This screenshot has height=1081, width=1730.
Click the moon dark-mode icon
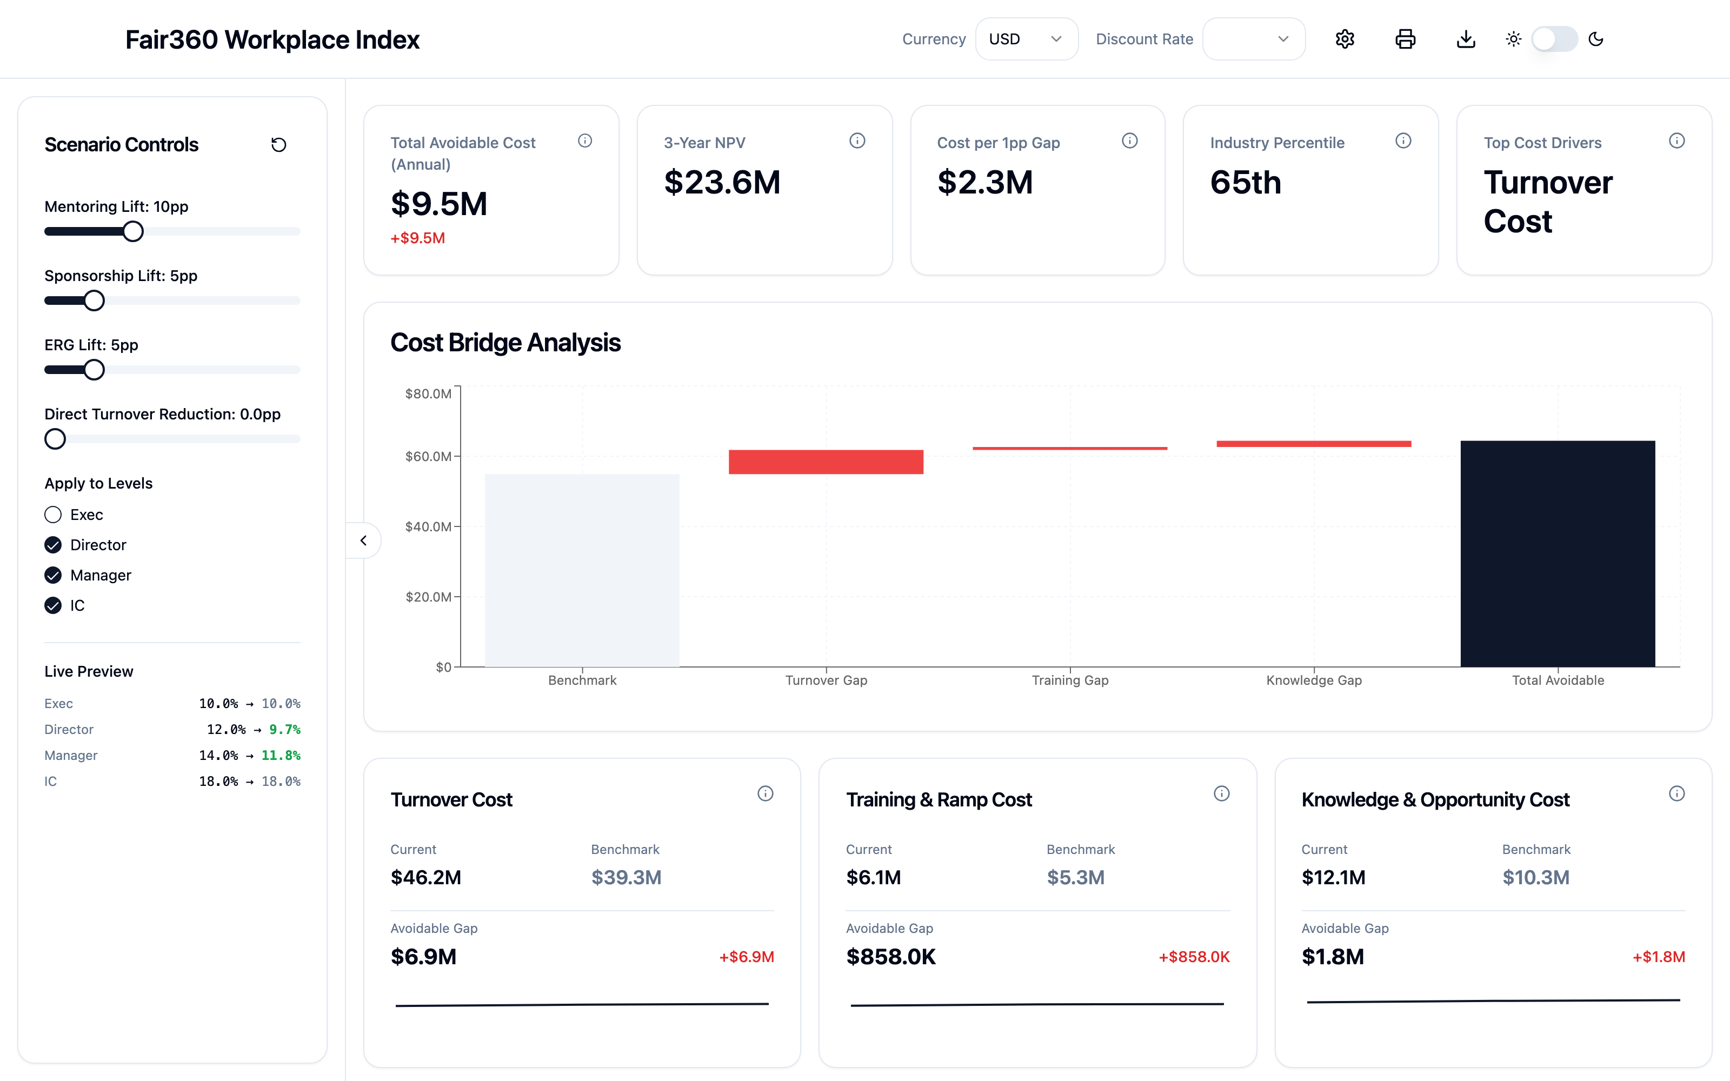[x=1596, y=39]
